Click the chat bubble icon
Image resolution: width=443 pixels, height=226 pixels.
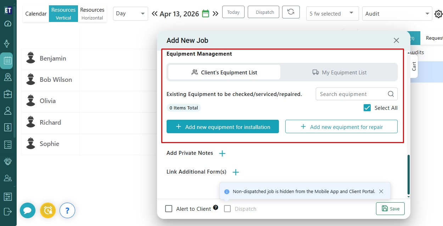pyautogui.click(x=27, y=210)
